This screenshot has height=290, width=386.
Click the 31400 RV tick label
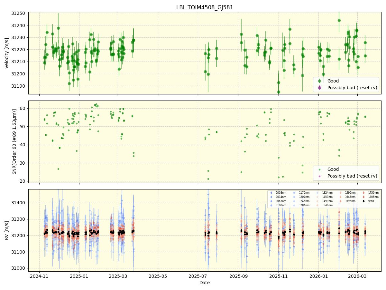[19, 203]
